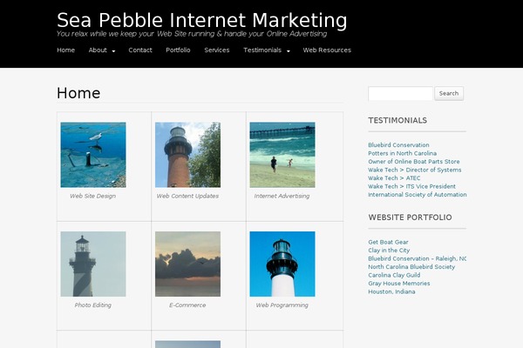This screenshot has width=523, height=348.
Task: Click the Web Content Updates caption
Action: [187, 196]
